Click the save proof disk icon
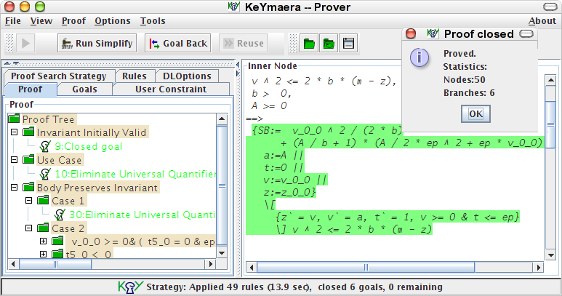562x296 pixels. [348, 44]
